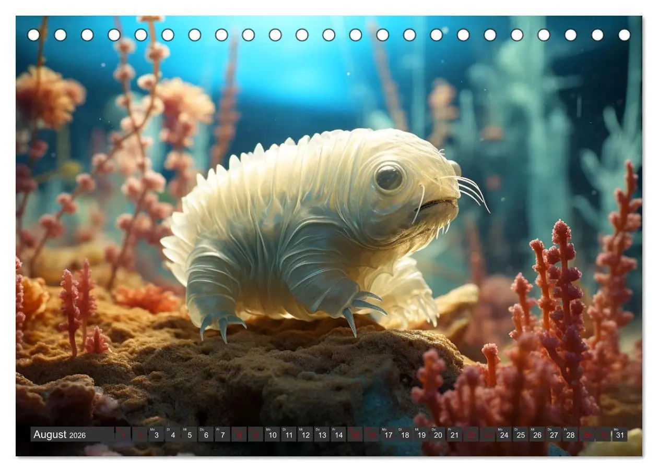Select date 4 in the calendar strip
The width and height of the screenshot is (658, 472).
click(x=173, y=434)
